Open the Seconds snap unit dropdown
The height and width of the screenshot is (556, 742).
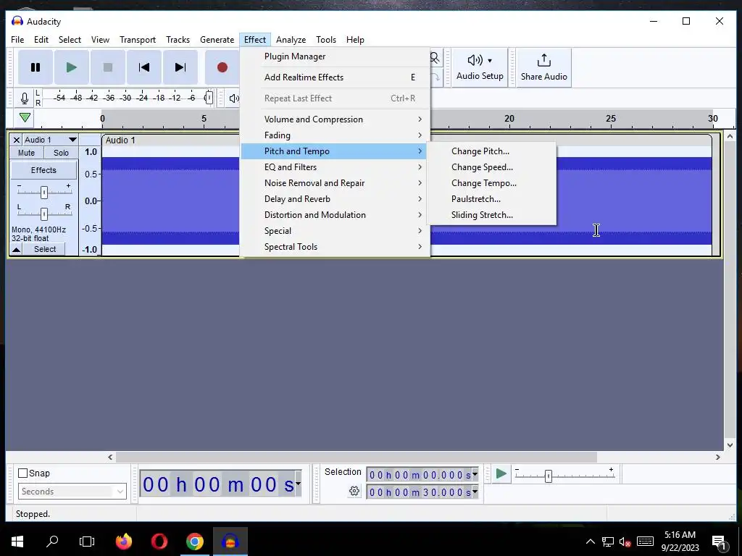[x=72, y=492]
